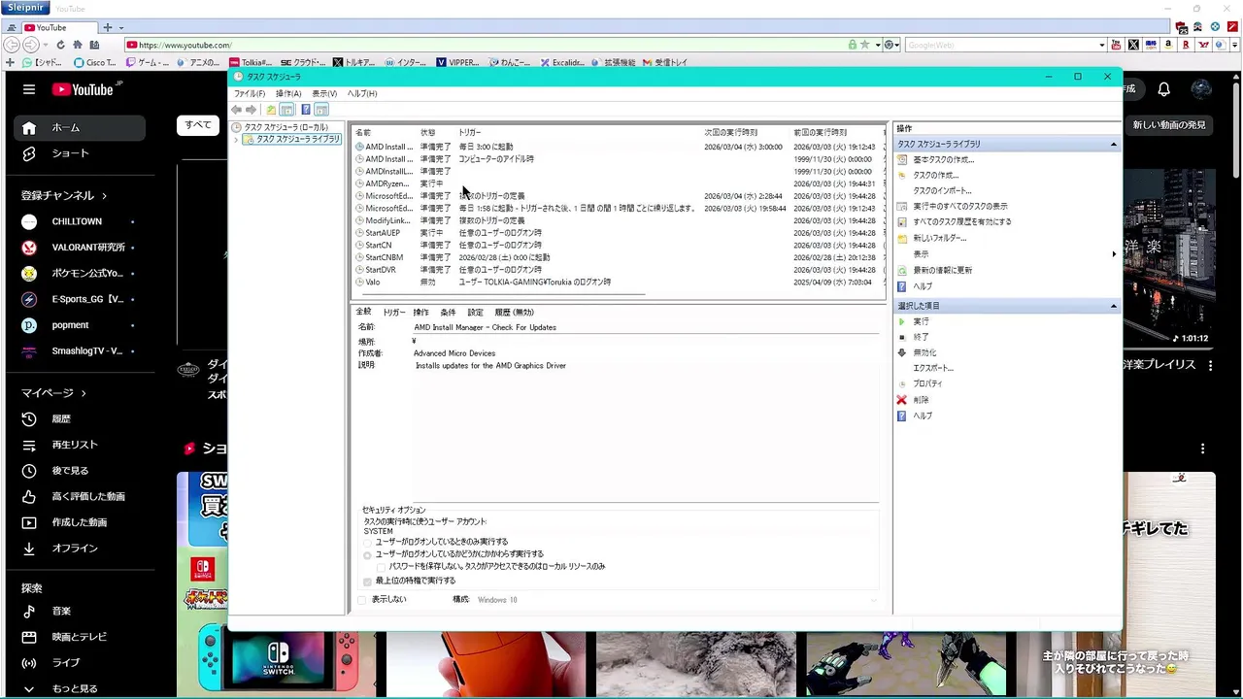Select ログオンしているかどうかにかかわらず実行する radio button
1243x699 pixels.
click(x=368, y=554)
